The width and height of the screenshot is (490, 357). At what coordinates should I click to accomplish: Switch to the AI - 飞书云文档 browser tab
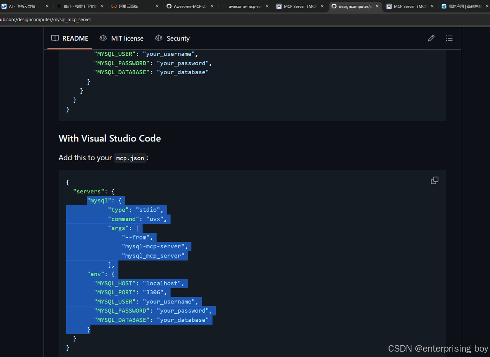tap(22, 7)
